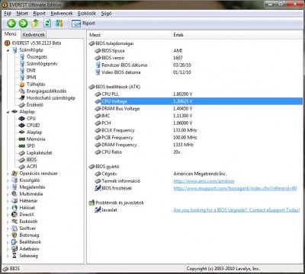Open the Nézet menu
Viewport: 305px width, 274px height.
[22, 14]
